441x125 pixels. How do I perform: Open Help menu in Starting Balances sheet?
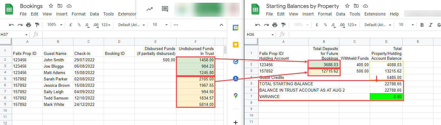point(394,14)
